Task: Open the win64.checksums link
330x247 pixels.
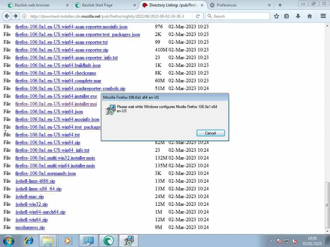Action: tap(55, 73)
